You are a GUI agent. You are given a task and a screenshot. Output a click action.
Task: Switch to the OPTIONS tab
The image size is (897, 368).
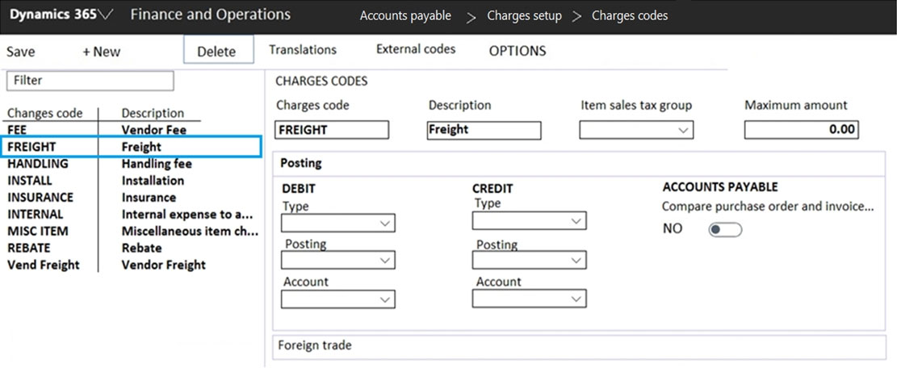coord(518,51)
